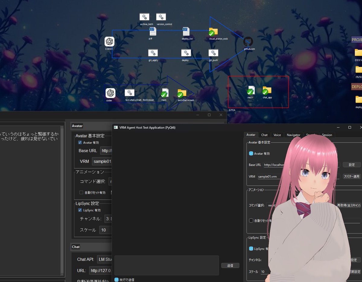Toggle LipSync 有効 checkbox in the background window
The height and width of the screenshot is (282, 362).
[80, 210]
